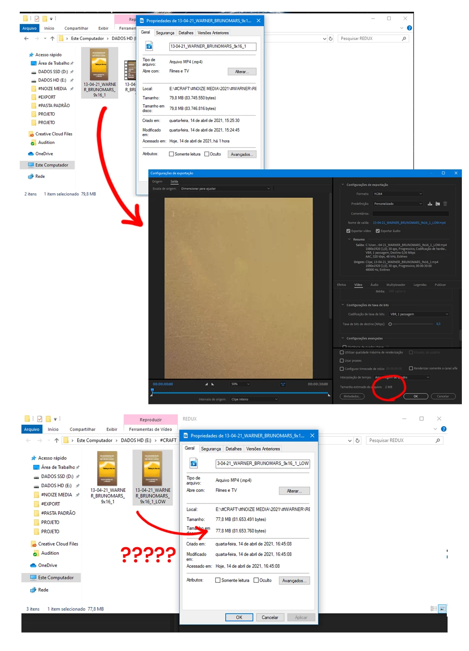Switch to the Origem tab above the preview
Screen dimensions: 469x651
tap(157, 182)
